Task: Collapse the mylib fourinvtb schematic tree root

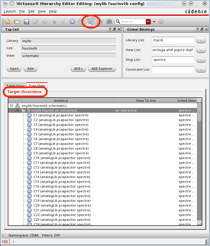Action: 12,106
